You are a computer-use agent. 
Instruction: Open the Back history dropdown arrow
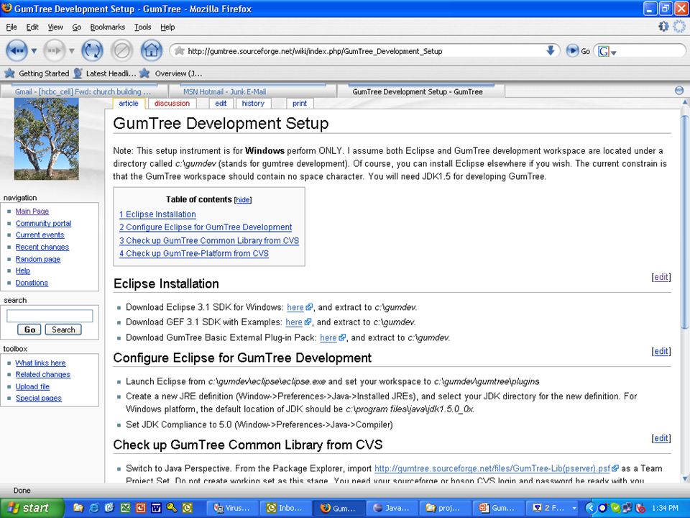[34, 51]
